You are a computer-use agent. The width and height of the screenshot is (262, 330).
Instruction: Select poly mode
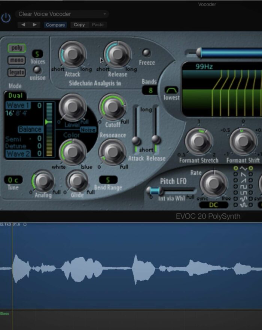point(17,48)
